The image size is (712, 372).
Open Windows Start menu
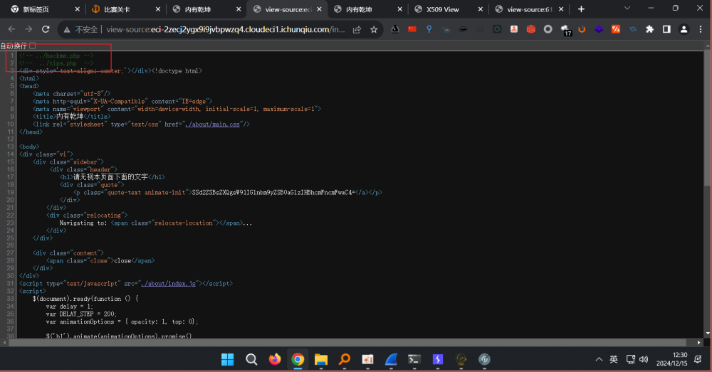point(228,359)
